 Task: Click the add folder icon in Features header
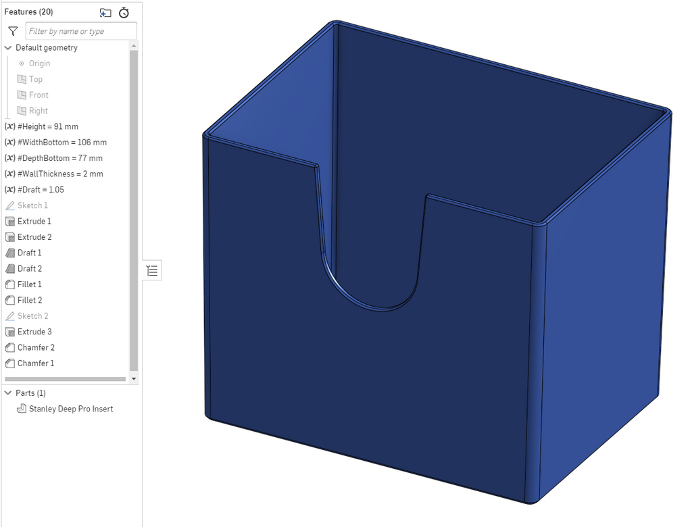pos(105,12)
